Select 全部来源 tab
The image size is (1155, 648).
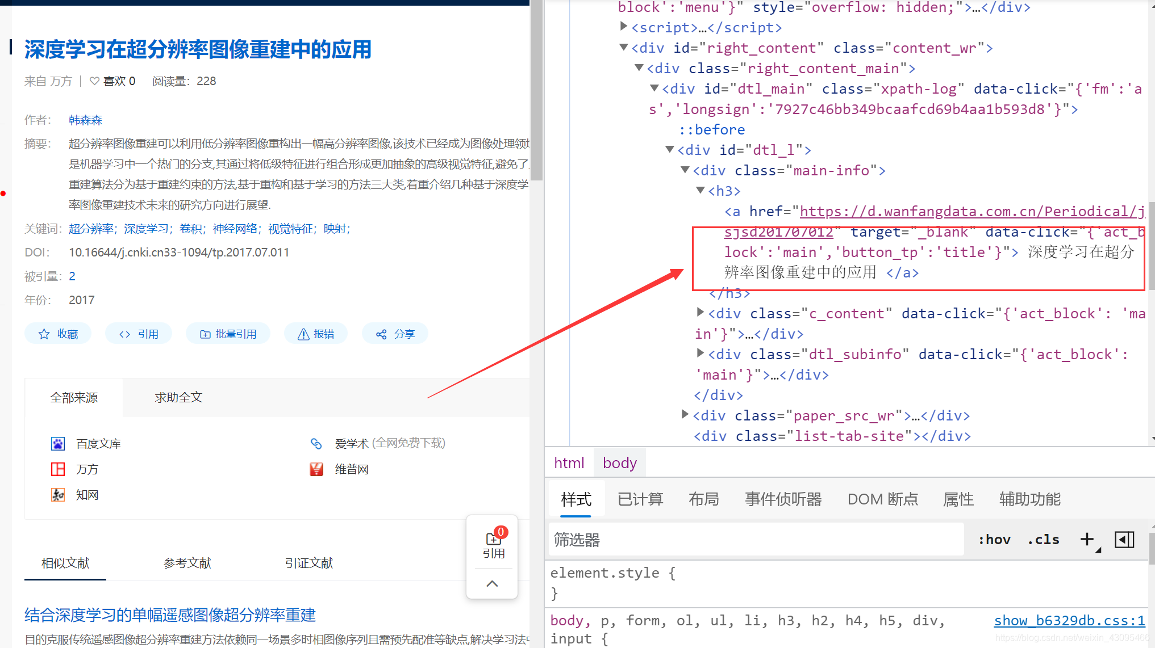tap(74, 398)
